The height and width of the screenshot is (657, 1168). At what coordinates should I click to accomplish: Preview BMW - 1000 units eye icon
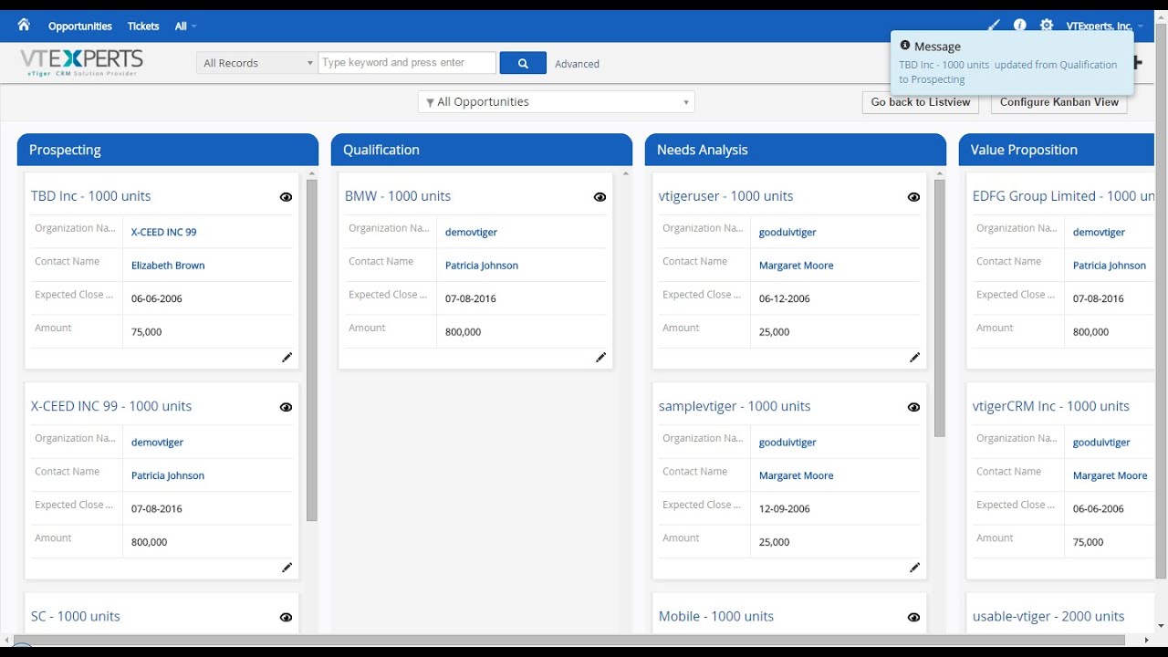(600, 197)
